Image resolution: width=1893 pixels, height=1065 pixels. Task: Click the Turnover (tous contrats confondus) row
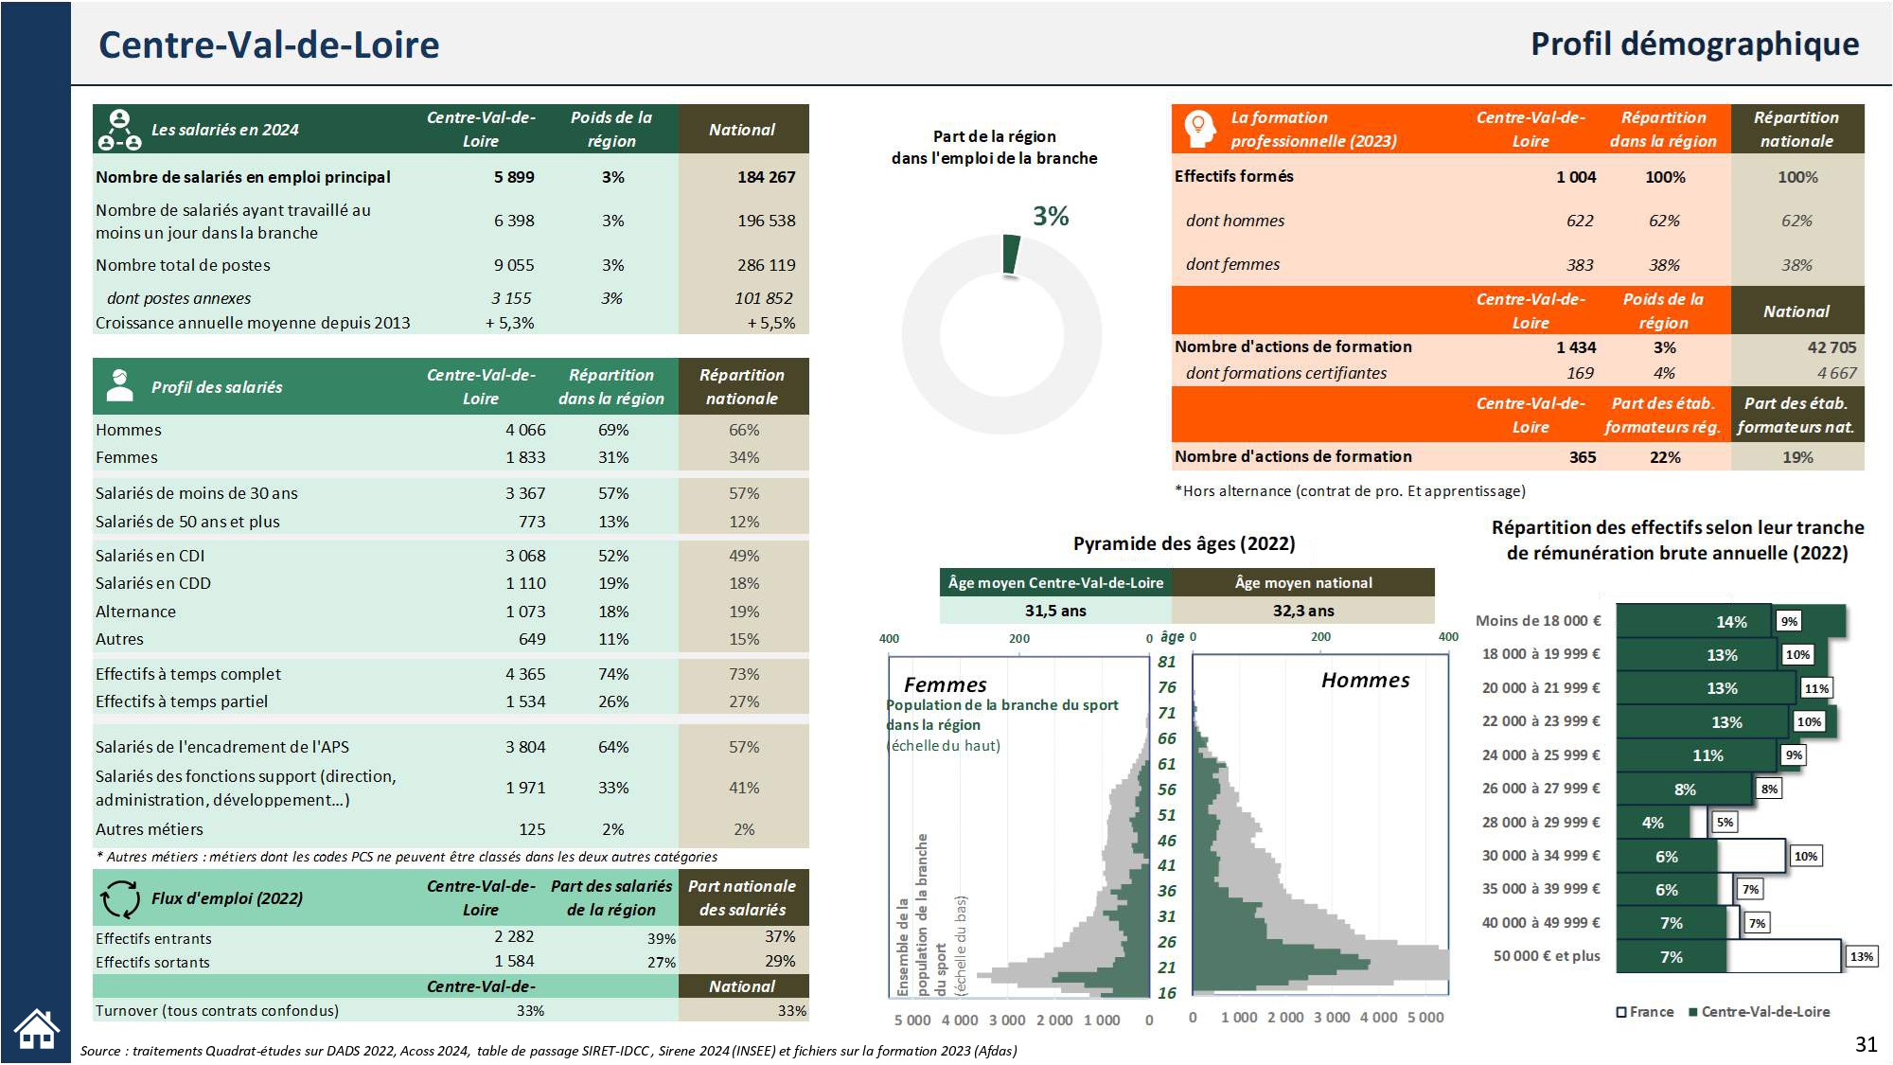pyautogui.click(x=217, y=1010)
